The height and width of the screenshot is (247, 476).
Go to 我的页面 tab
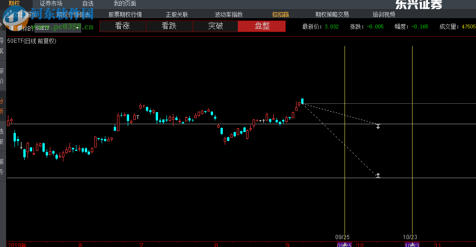125,3
